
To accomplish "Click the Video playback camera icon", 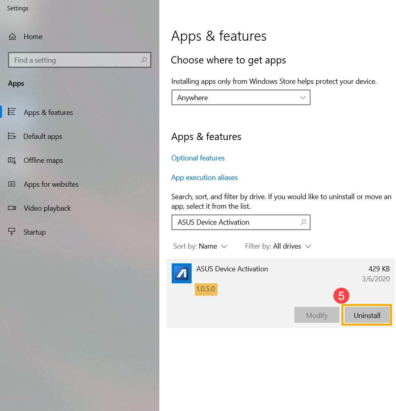I will point(12,208).
